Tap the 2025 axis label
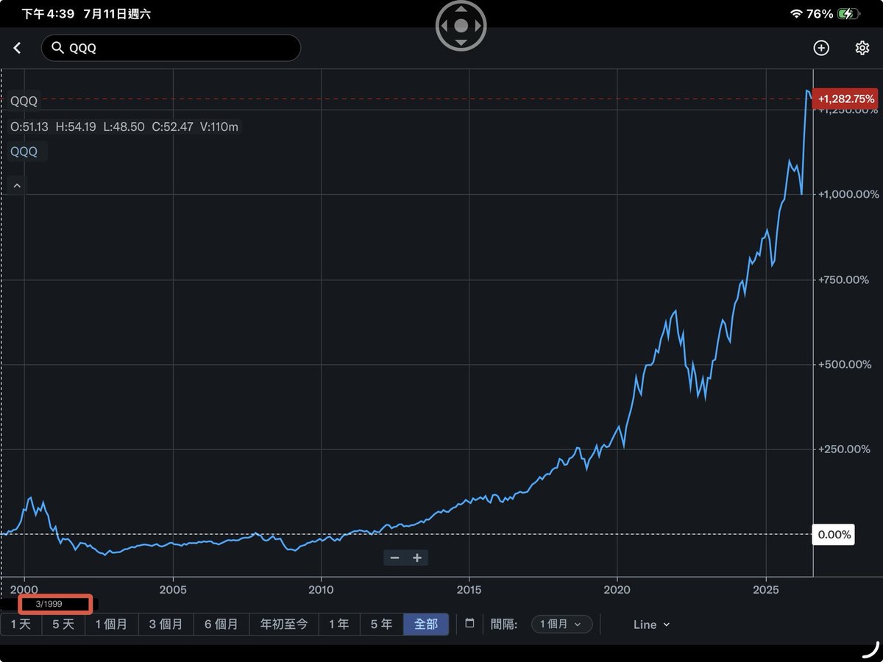This screenshot has height=662, width=883. pos(766,589)
